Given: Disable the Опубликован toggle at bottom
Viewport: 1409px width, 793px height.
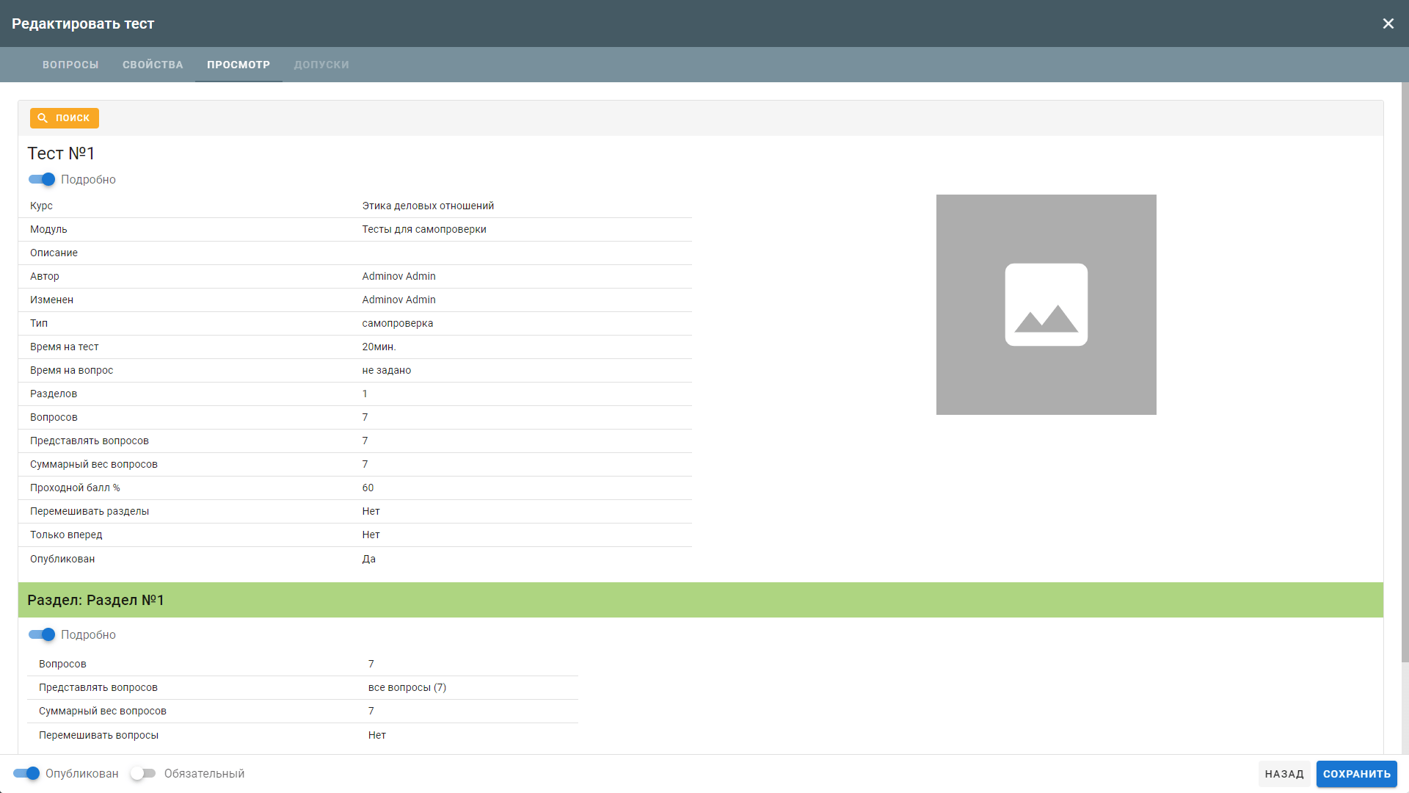Looking at the screenshot, I should pos(26,773).
